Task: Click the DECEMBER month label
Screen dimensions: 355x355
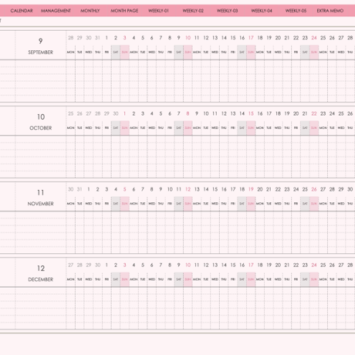Action: (40, 279)
